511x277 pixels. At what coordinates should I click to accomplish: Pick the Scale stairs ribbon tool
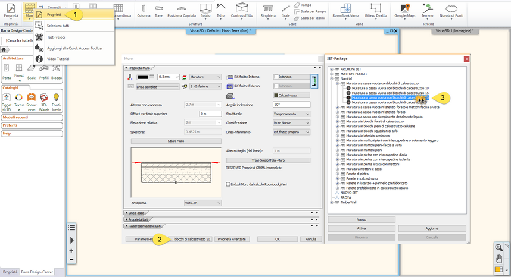click(x=286, y=10)
